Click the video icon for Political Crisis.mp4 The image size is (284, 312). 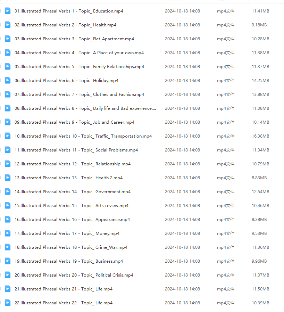tap(7, 275)
